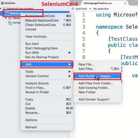Expand the Dependencies folder arrow
138x138 pixels.
(6, 18)
